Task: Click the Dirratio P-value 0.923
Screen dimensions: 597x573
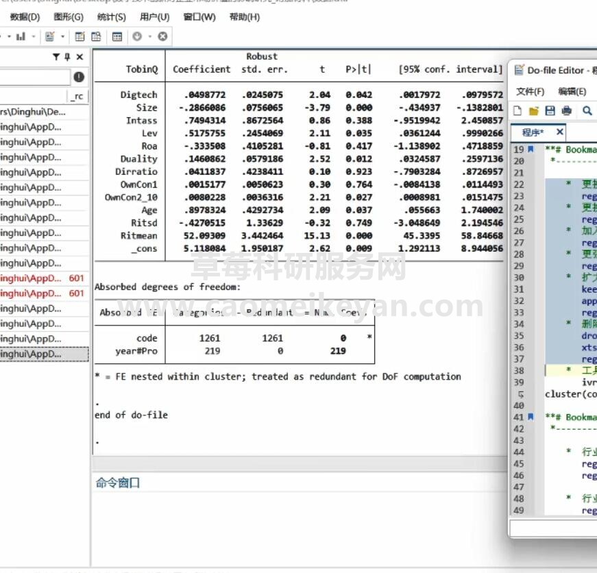Action: 358,172
